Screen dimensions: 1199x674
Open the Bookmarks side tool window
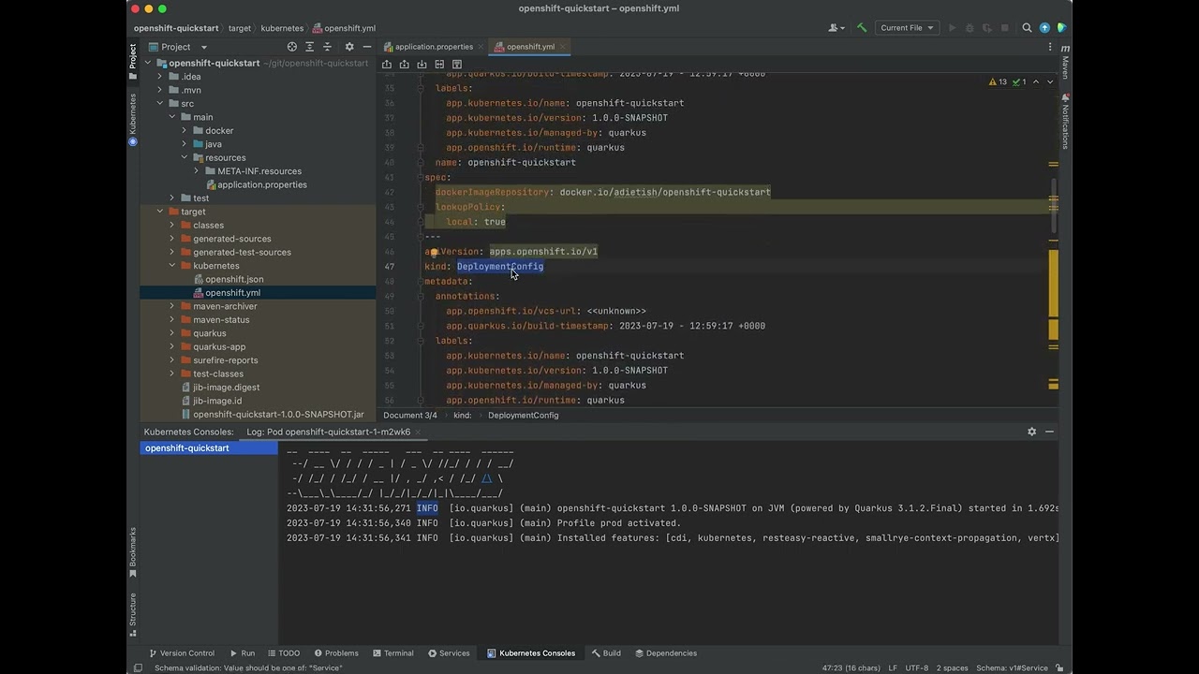(132, 552)
